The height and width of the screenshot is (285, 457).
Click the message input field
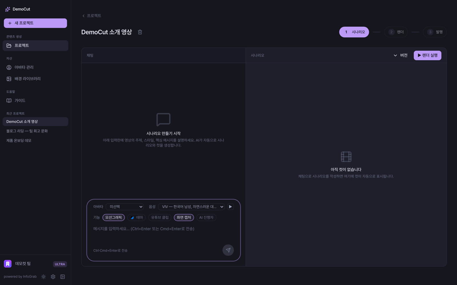[x=163, y=234]
